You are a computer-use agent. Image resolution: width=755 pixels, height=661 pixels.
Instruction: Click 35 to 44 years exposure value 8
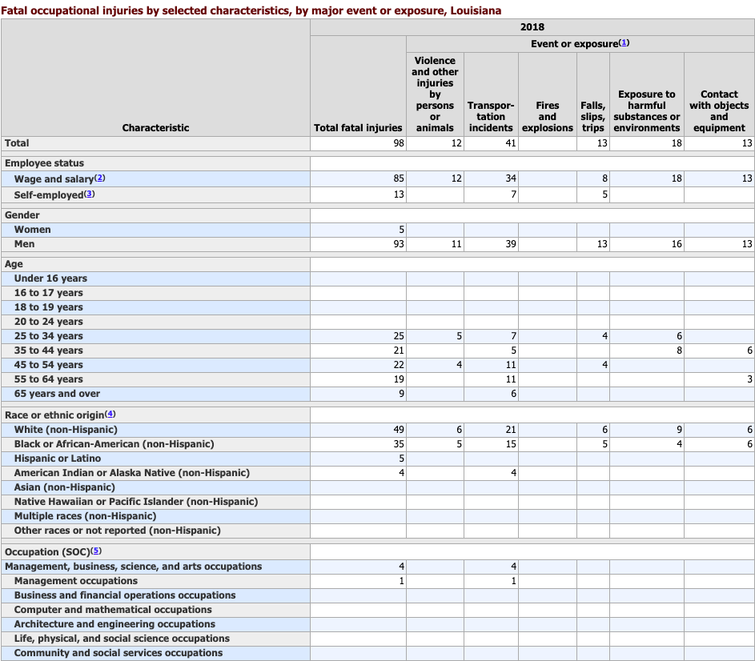click(x=680, y=351)
